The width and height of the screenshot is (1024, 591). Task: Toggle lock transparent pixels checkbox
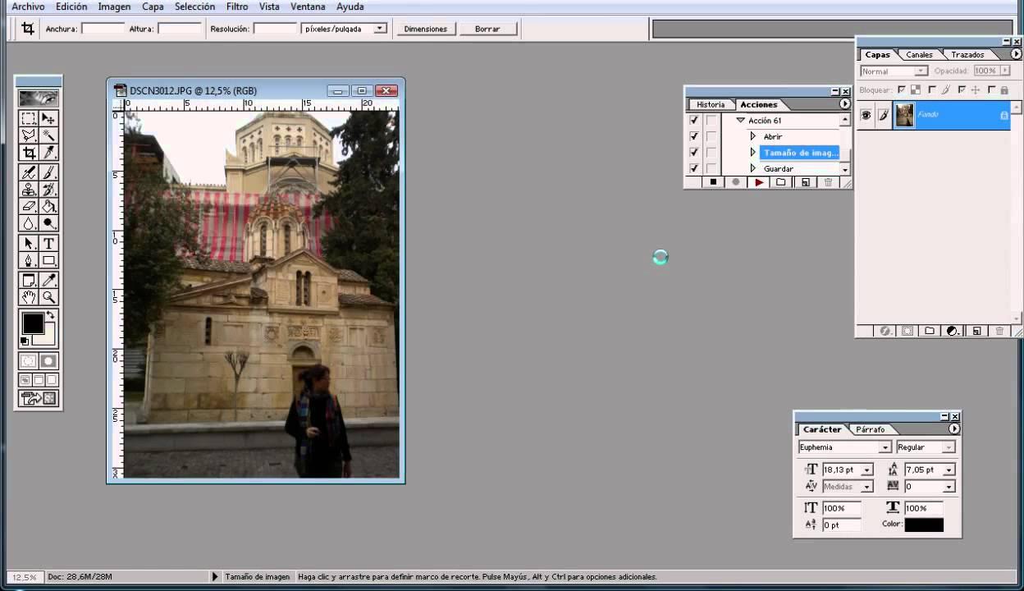tap(902, 89)
